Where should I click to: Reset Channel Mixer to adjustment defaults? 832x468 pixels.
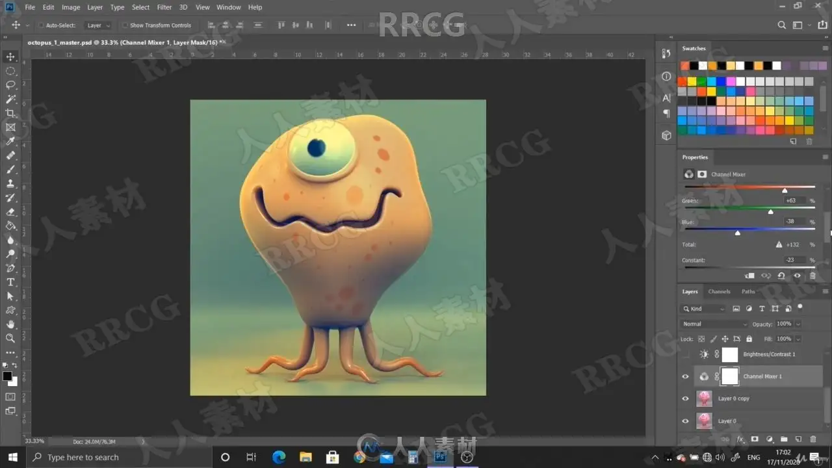click(x=781, y=276)
